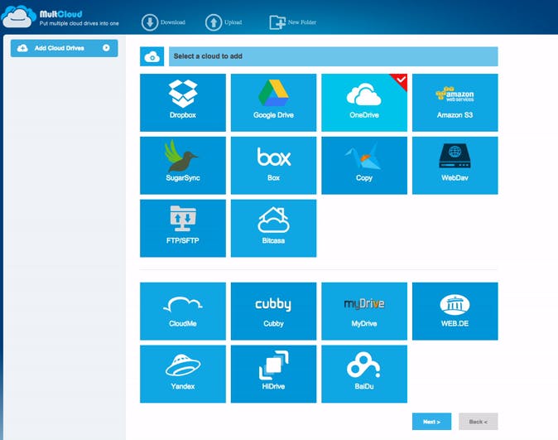Select the SugarSync tile
The height and width of the screenshot is (440, 558).
coord(183,166)
